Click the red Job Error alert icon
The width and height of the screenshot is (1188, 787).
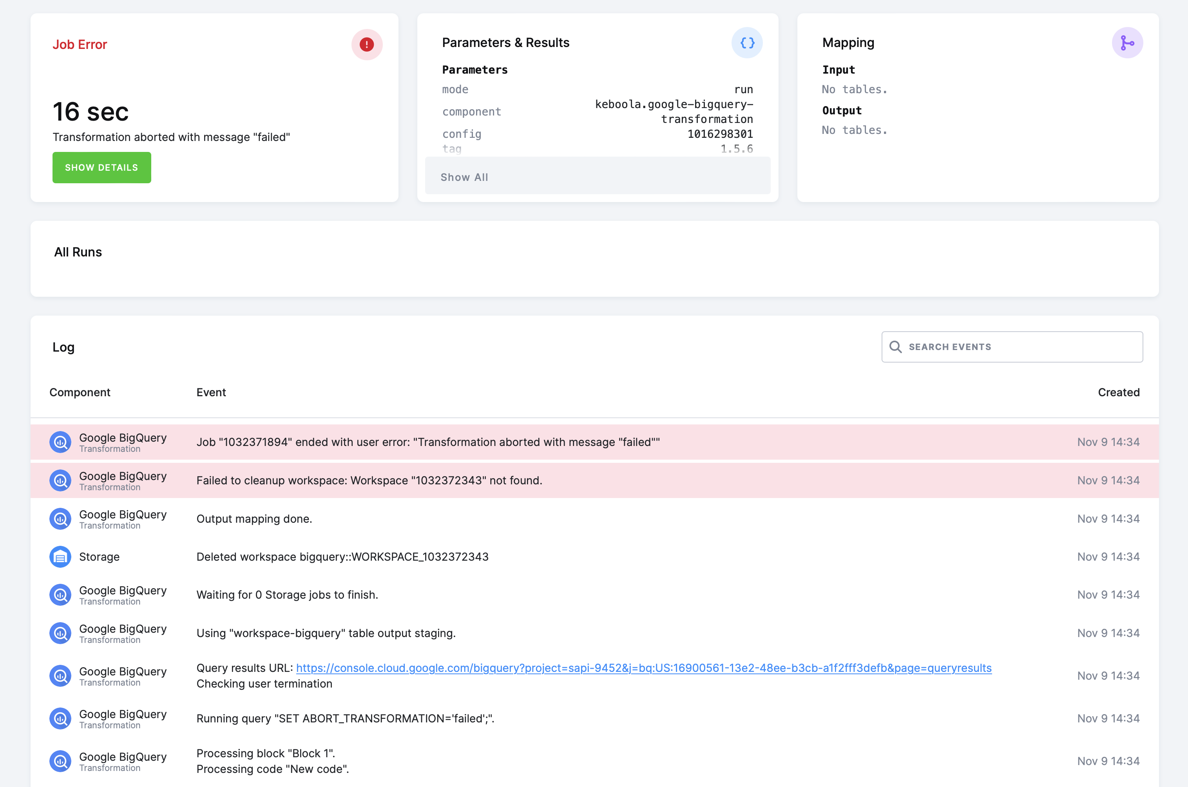(x=366, y=45)
